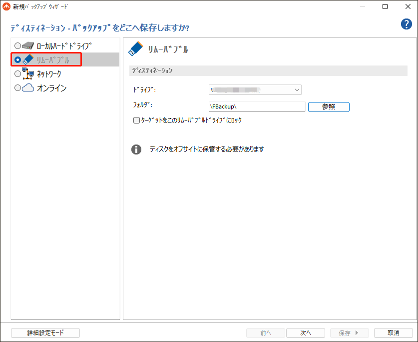The height and width of the screenshot is (342, 418).
Task: Open the blue help question mark icon
Action: [x=407, y=24]
